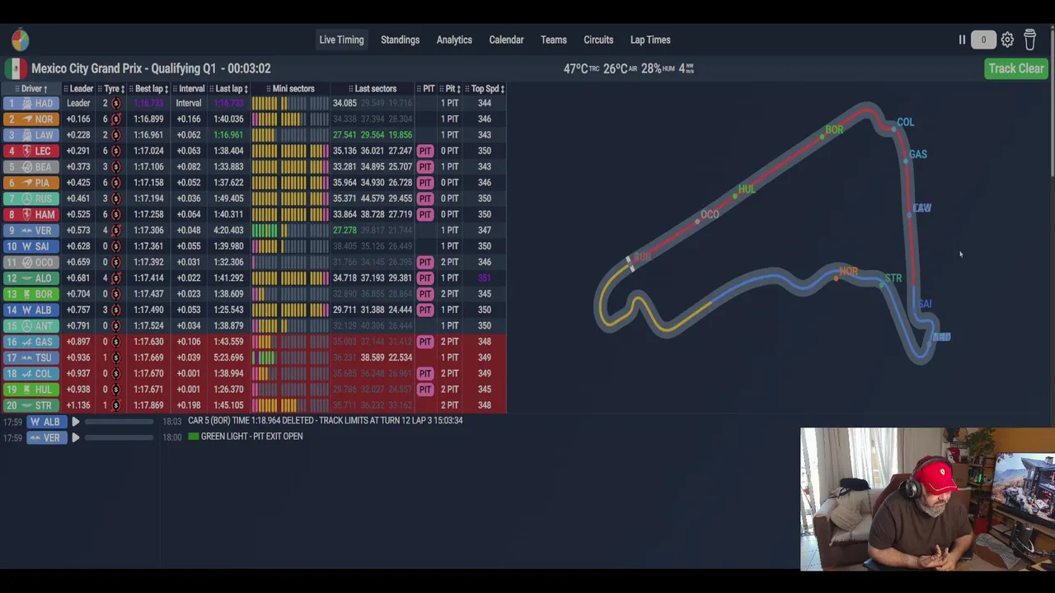Click the PIT badge in HUL row
This screenshot has width=1055, height=593.
coord(425,390)
